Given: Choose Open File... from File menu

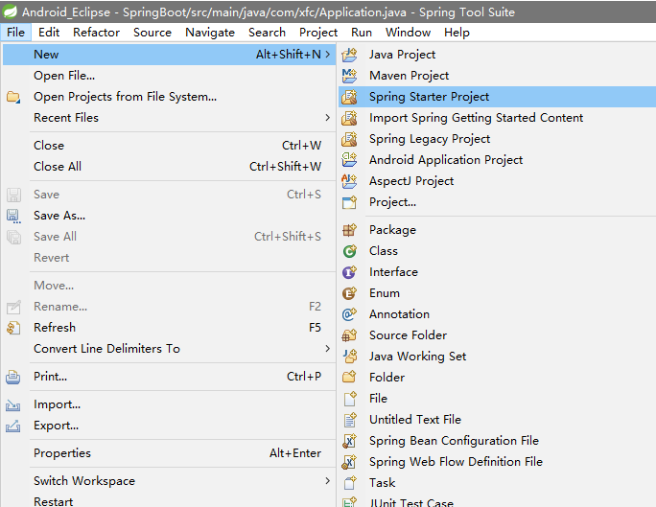Looking at the screenshot, I should coord(169,76).
